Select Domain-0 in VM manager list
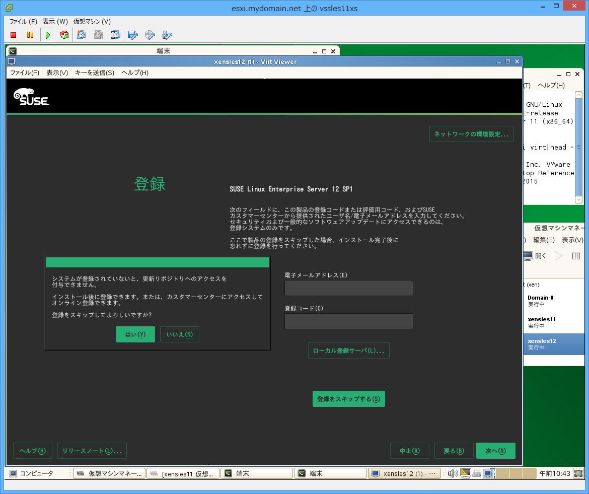 point(554,301)
